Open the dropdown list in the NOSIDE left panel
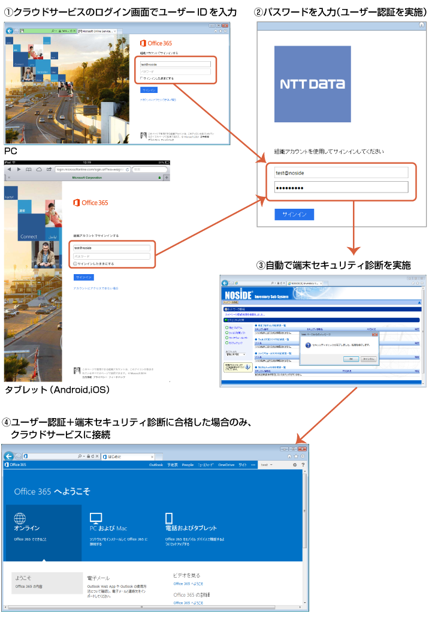The image size is (429, 622). (235, 354)
